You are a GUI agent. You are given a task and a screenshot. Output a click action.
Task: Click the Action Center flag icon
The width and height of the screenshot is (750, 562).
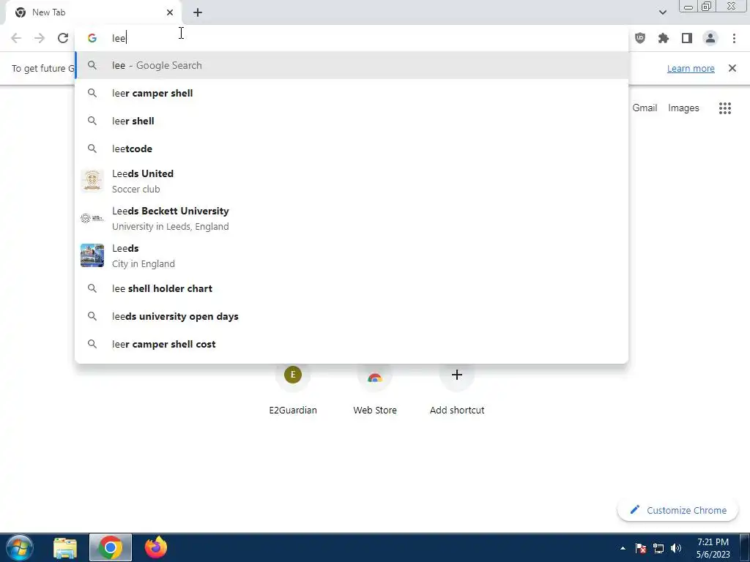point(641,548)
